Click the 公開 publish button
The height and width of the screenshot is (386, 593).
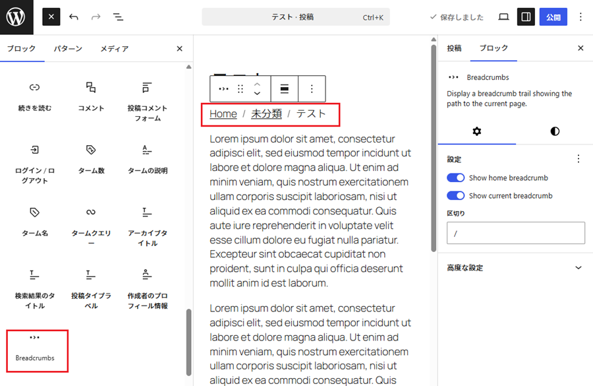[553, 17]
